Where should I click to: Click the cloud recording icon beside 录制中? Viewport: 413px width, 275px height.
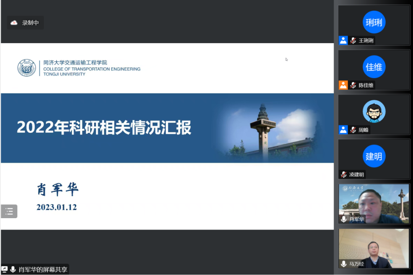[x=14, y=23]
